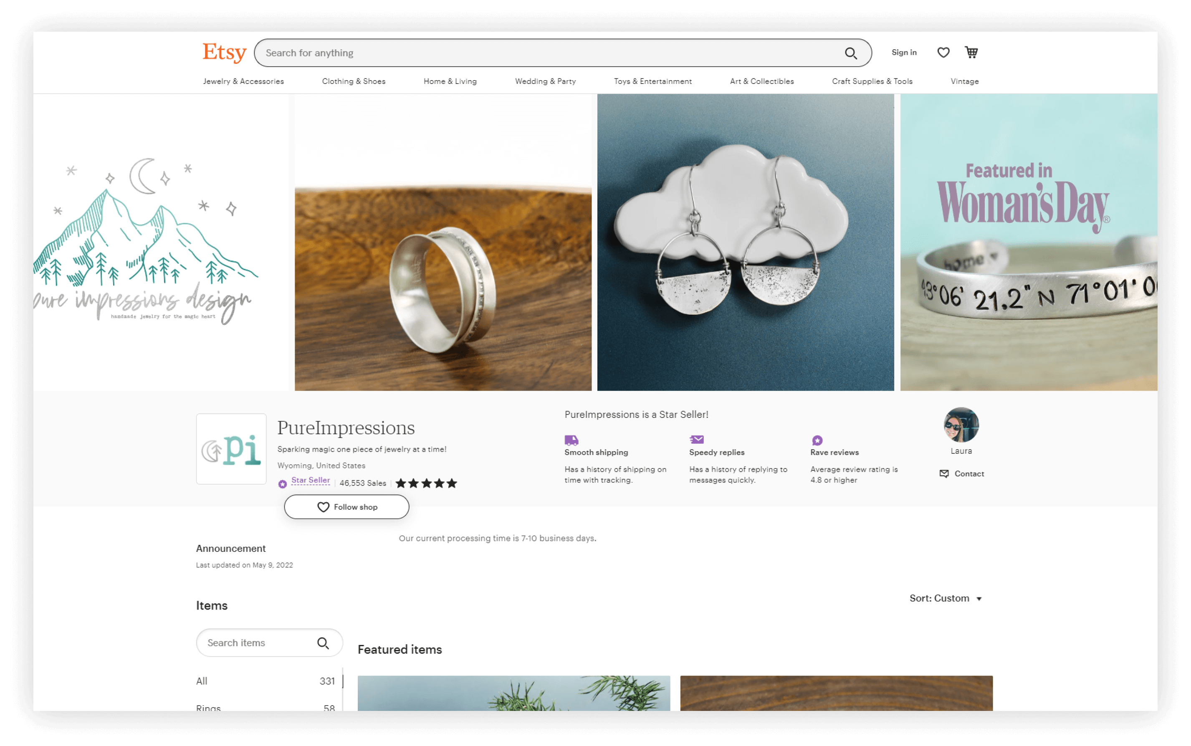1191x746 pixels.
Task: Open the second featured item on wood
Action: (x=836, y=693)
